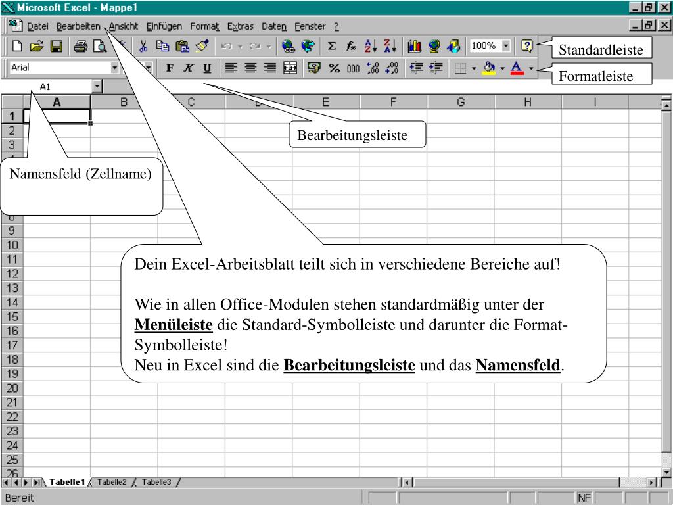Image resolution: width=673 pixels, height=505 pixels.
Task: Open the Datei menu
Action: (37, 26)
